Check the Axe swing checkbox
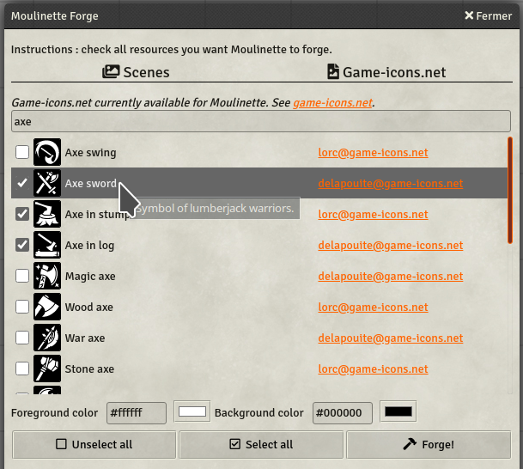The height and width of the screenshot is (469, 523). point(22,152)
